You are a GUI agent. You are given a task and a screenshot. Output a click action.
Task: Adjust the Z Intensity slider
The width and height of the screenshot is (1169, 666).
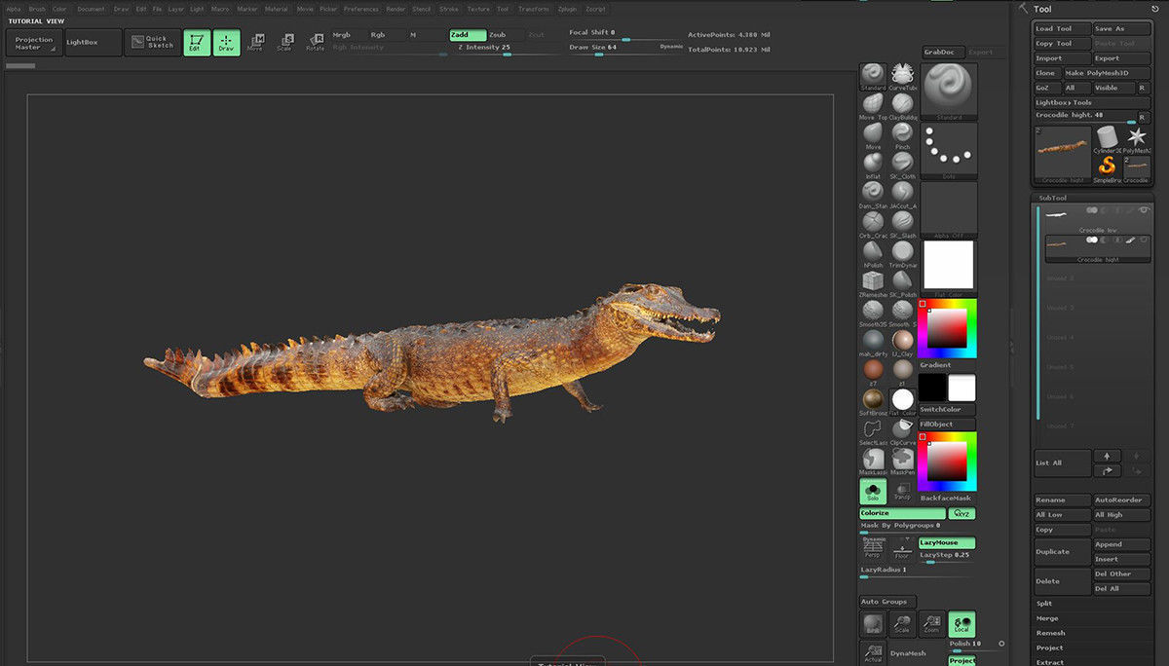[x=508, y=48]
